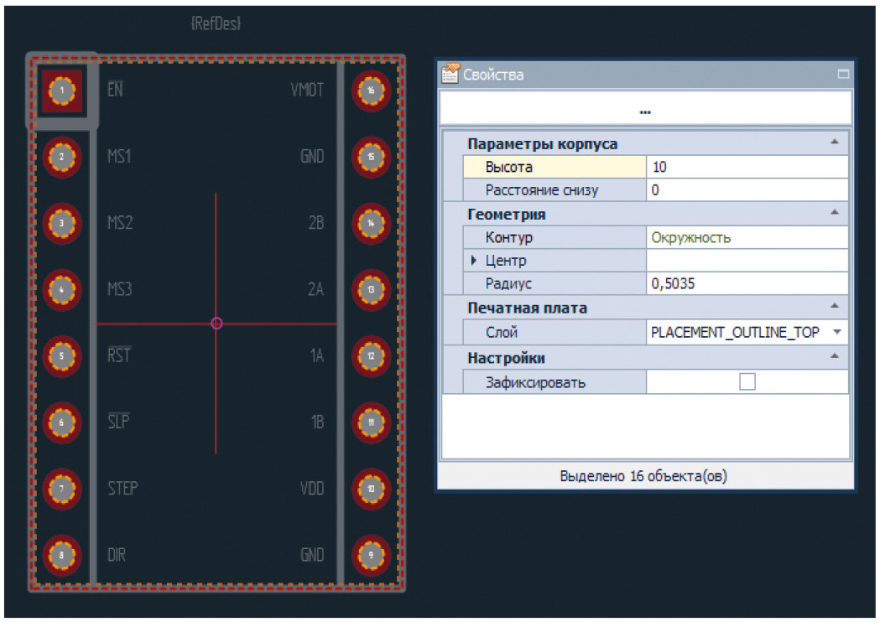Select pad 14 next to 2B
The width and height of the screenshot is (880, 622).
(x=371, y=223)
